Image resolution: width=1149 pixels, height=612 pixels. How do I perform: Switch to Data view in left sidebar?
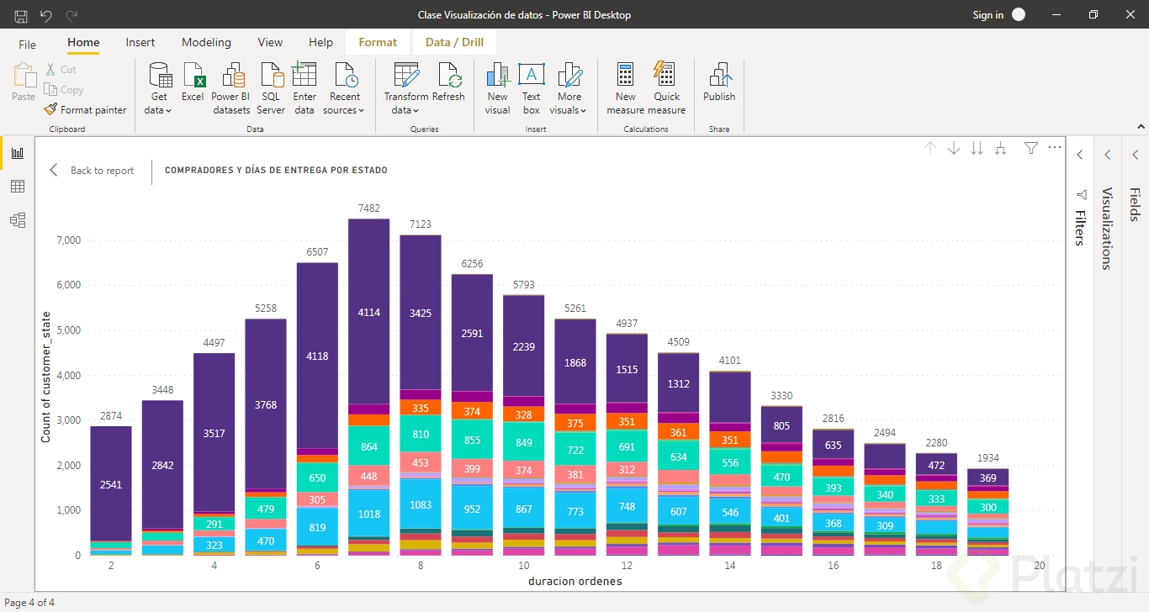click(x=18, y=187)
